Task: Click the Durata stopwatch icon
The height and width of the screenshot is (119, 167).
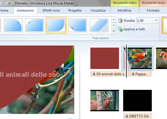Action: pyautogui.click(x=120, y=21)
